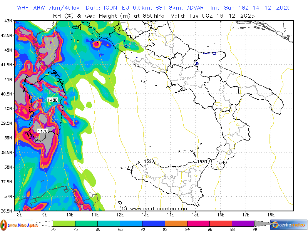Select the 1520 contour label near Sicily
Image resolution: width=308 pixels, height=231 pixels.
click(x=149, y=161)
